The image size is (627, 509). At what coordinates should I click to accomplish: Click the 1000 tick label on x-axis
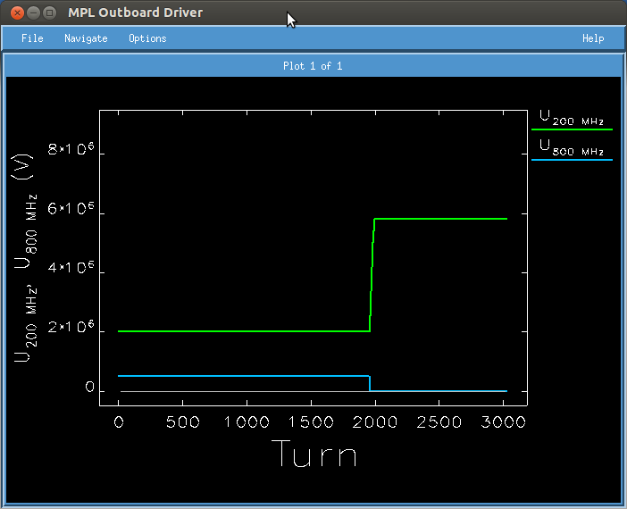point(247,421)
